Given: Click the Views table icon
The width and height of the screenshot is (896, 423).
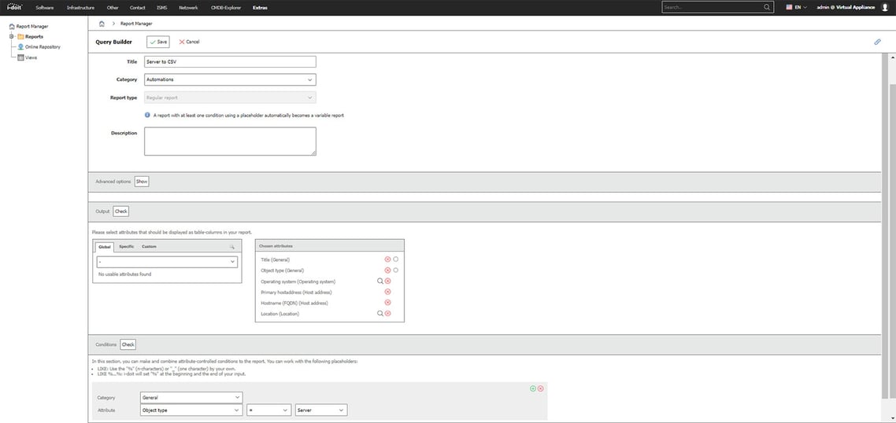Looking at the screenshot, I should [20, 57].
